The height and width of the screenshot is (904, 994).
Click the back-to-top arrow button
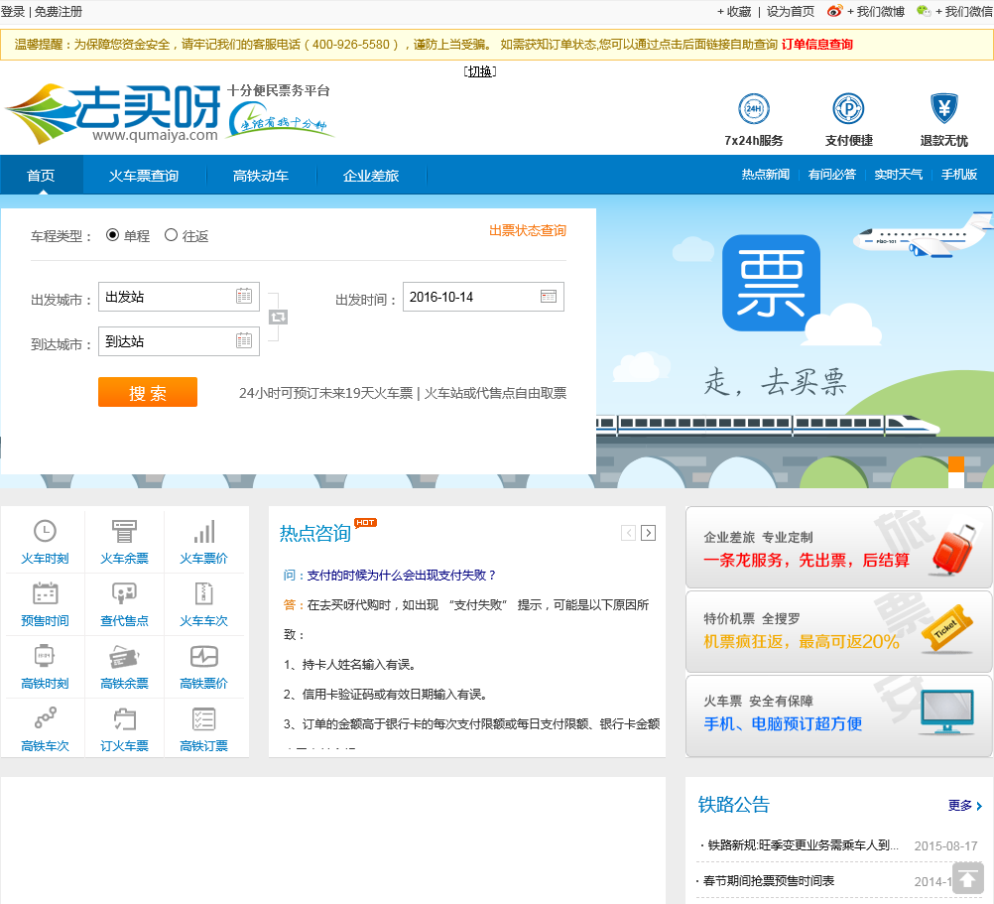(967, 877)
